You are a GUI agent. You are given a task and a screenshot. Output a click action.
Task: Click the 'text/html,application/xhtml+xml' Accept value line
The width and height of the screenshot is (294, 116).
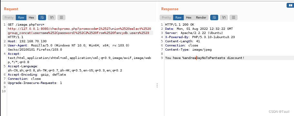(x=79, y=58)
